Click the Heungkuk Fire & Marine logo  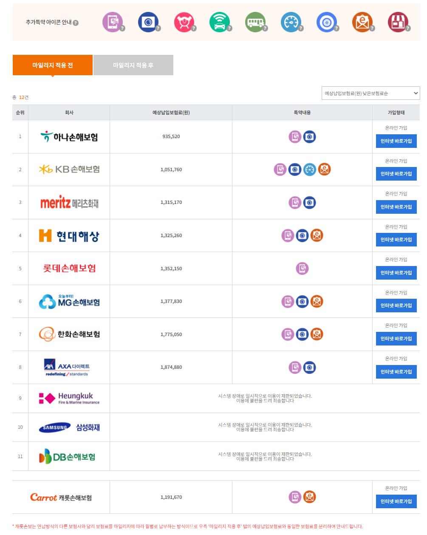pyautogui.click(x=69, y=398)
